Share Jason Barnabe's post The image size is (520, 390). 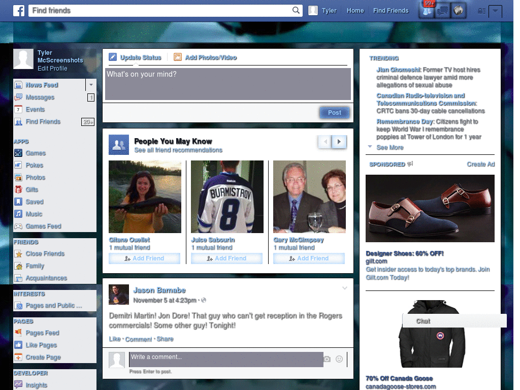(x=165, y=339)
